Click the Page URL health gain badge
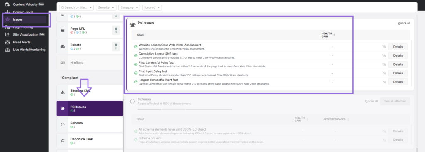Viewport: 425px width, 152px height. 116,30
